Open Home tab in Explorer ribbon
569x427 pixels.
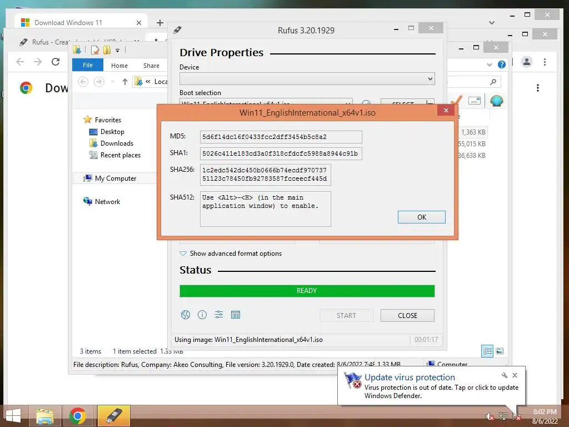pos(119,66)
